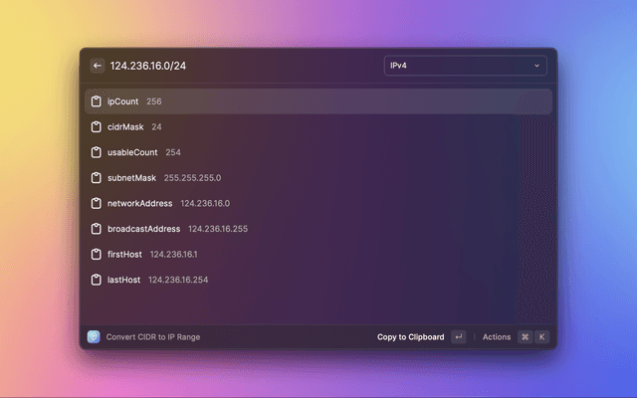Viewport: 637px width, 398px height.
Task: Click the clipboard icon beside usableCount
Action: [96, 152]
